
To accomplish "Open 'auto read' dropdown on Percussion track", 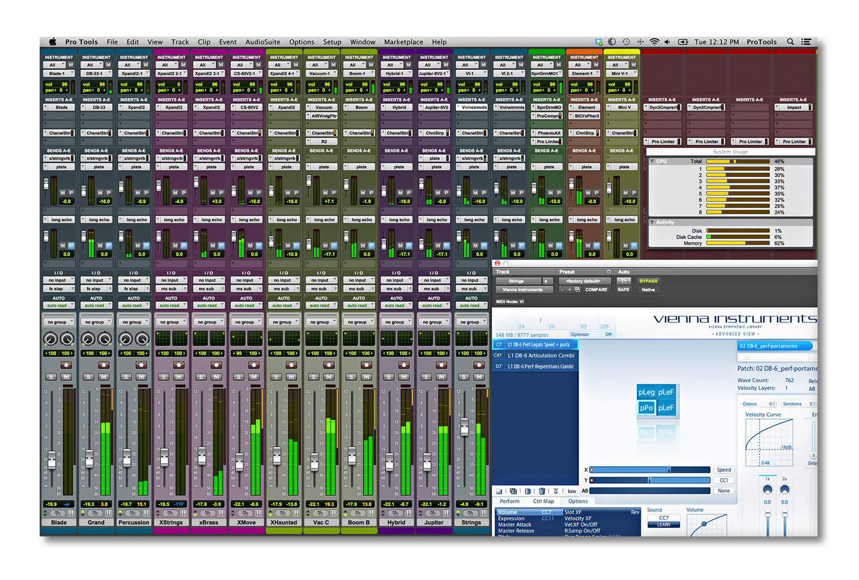I will pos(133,305).
